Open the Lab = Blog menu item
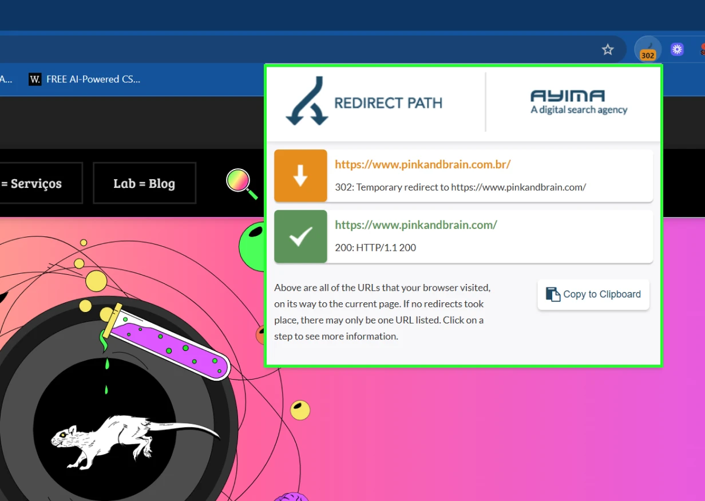 coord(144,183)
